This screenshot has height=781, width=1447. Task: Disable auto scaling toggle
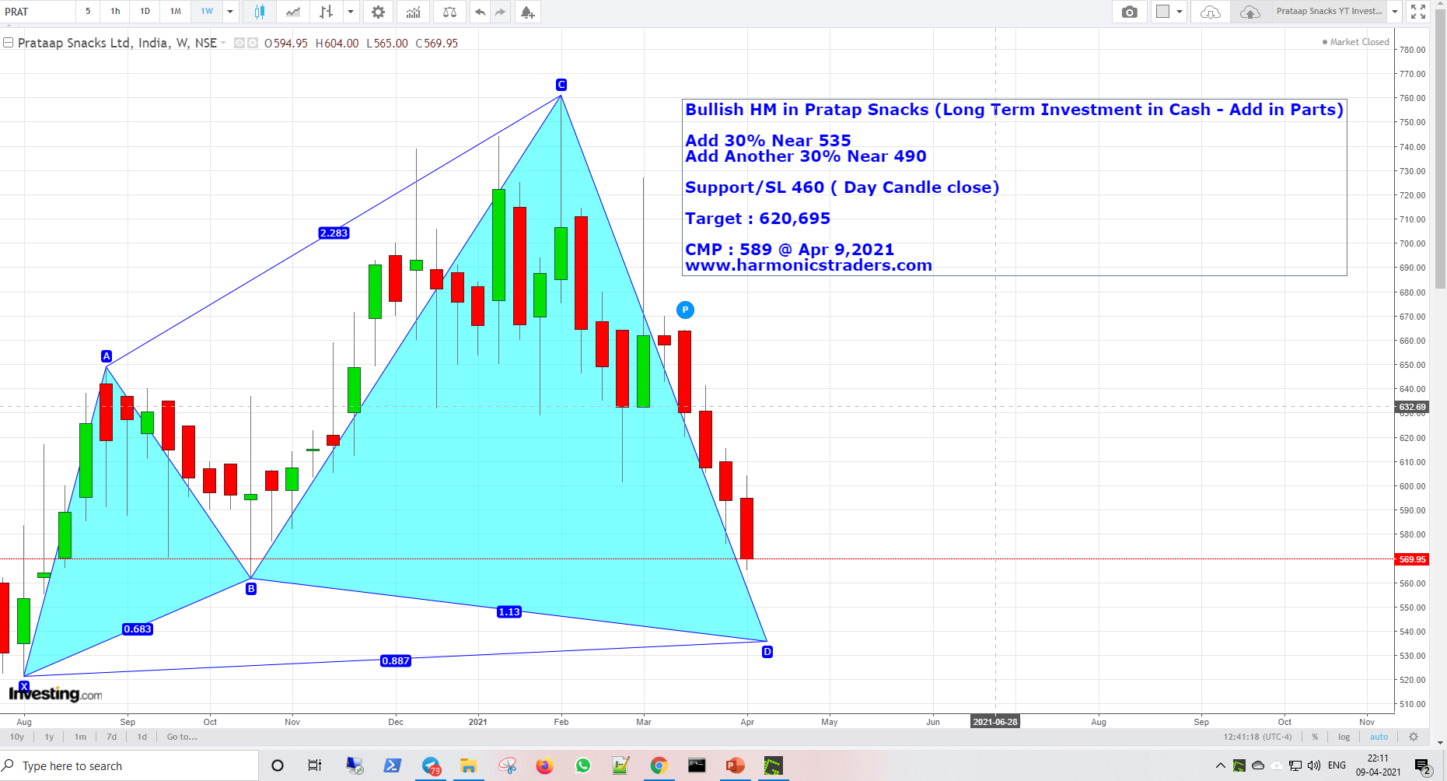click(1379, 737)
